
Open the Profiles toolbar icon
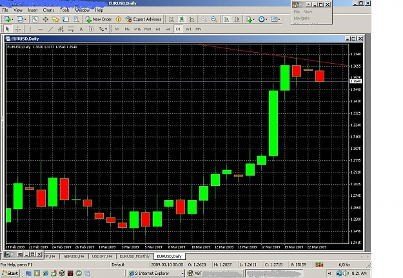tap(20, 19)
